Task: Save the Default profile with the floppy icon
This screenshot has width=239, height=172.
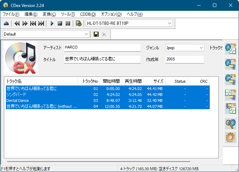Action: [x=96, y=34]
